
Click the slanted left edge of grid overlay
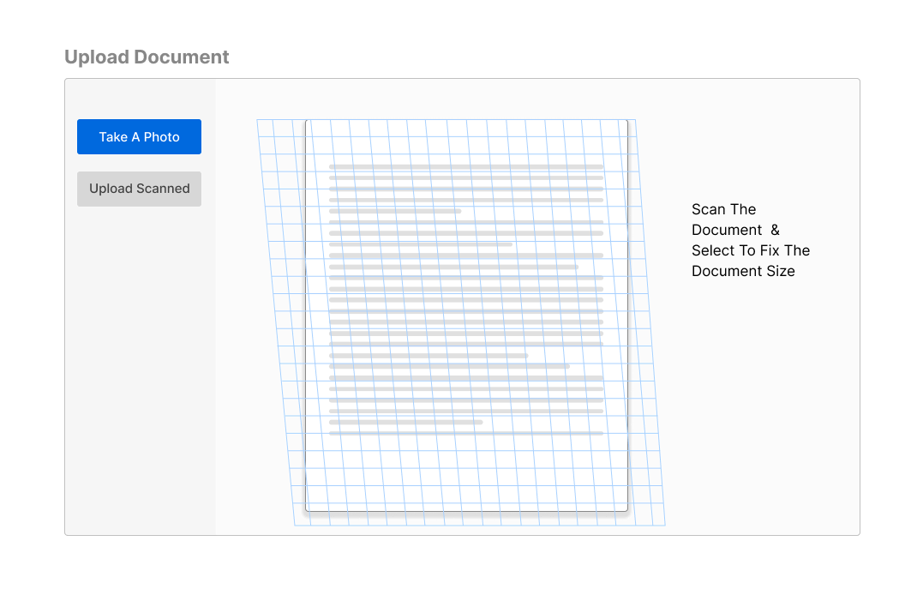pos(276,322)
